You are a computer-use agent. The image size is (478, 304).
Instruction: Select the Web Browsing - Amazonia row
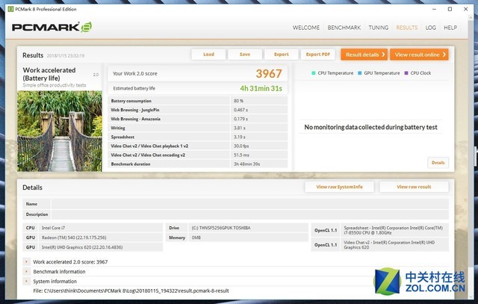pos(197,119)
